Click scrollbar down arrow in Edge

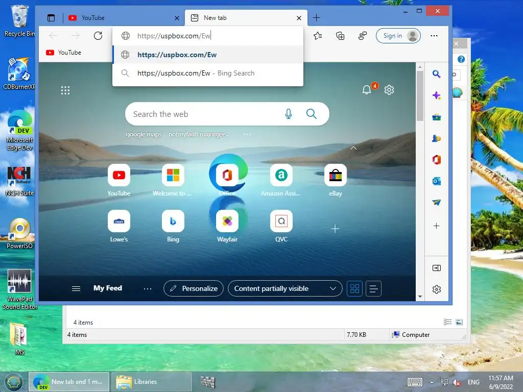(x=420, y=297)
